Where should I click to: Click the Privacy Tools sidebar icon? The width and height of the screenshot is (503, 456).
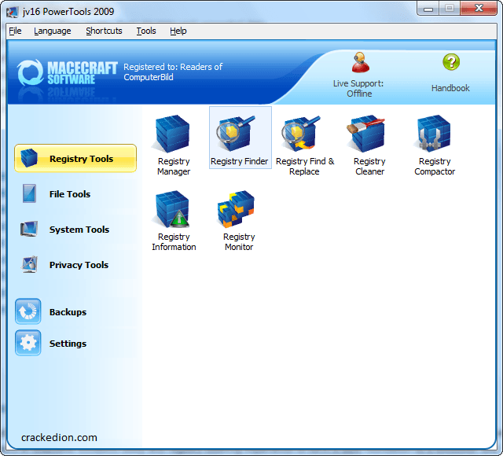[29, 264]
